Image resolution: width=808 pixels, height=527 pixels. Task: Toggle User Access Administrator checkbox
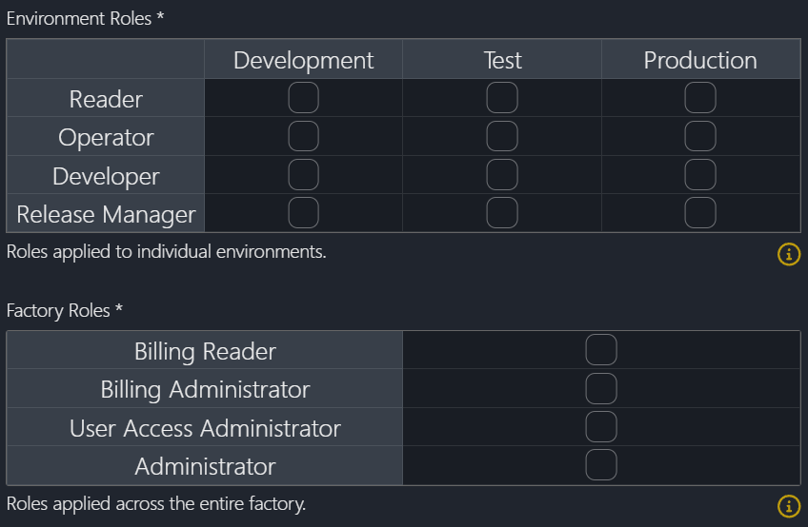tap(601, 427)
